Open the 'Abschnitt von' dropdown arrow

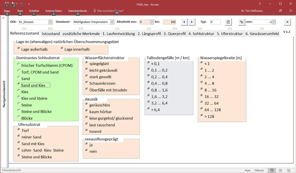[152, 22]
